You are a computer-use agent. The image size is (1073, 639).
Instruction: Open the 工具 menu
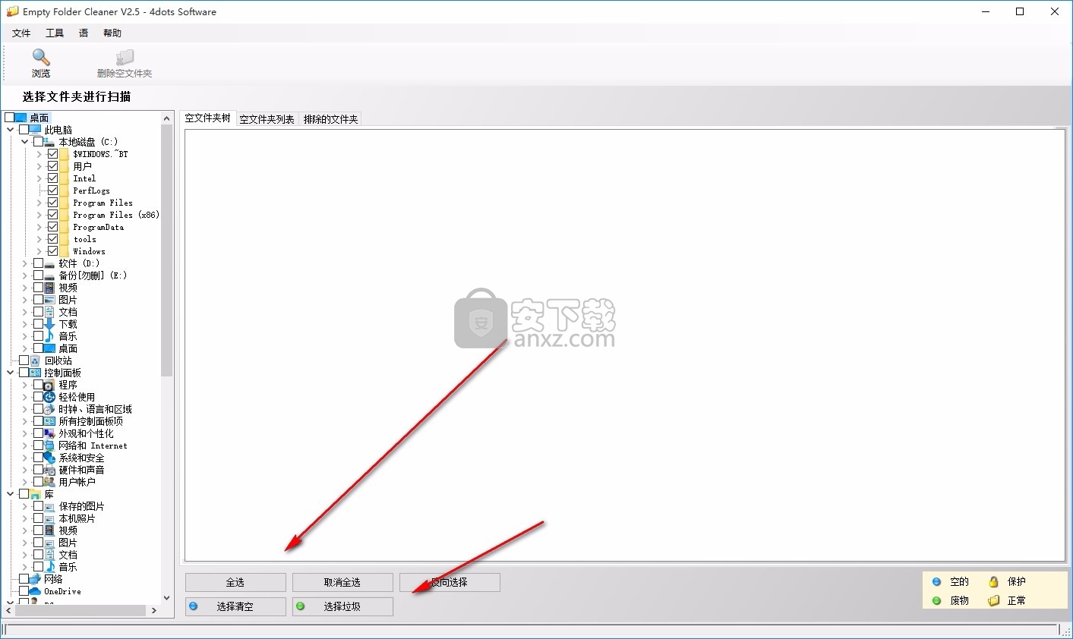pos(55,33)
